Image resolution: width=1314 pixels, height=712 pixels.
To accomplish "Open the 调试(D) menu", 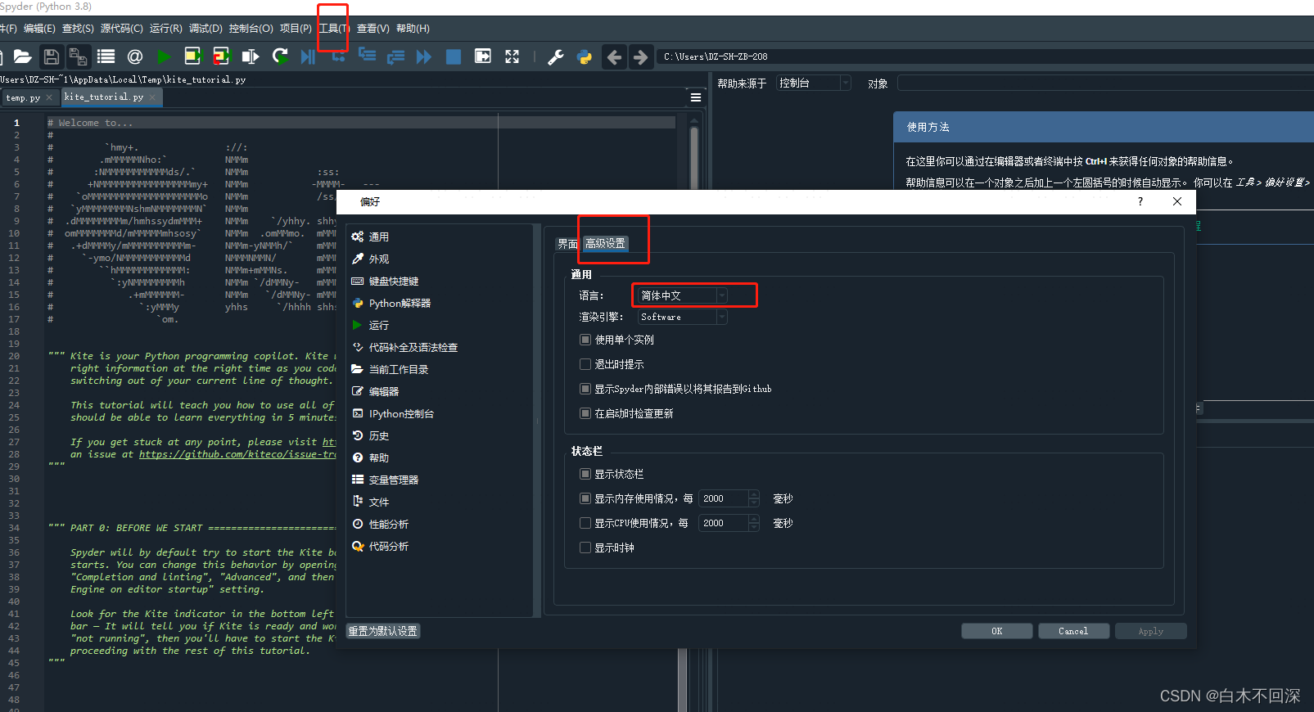I will (x=205, y=28).
